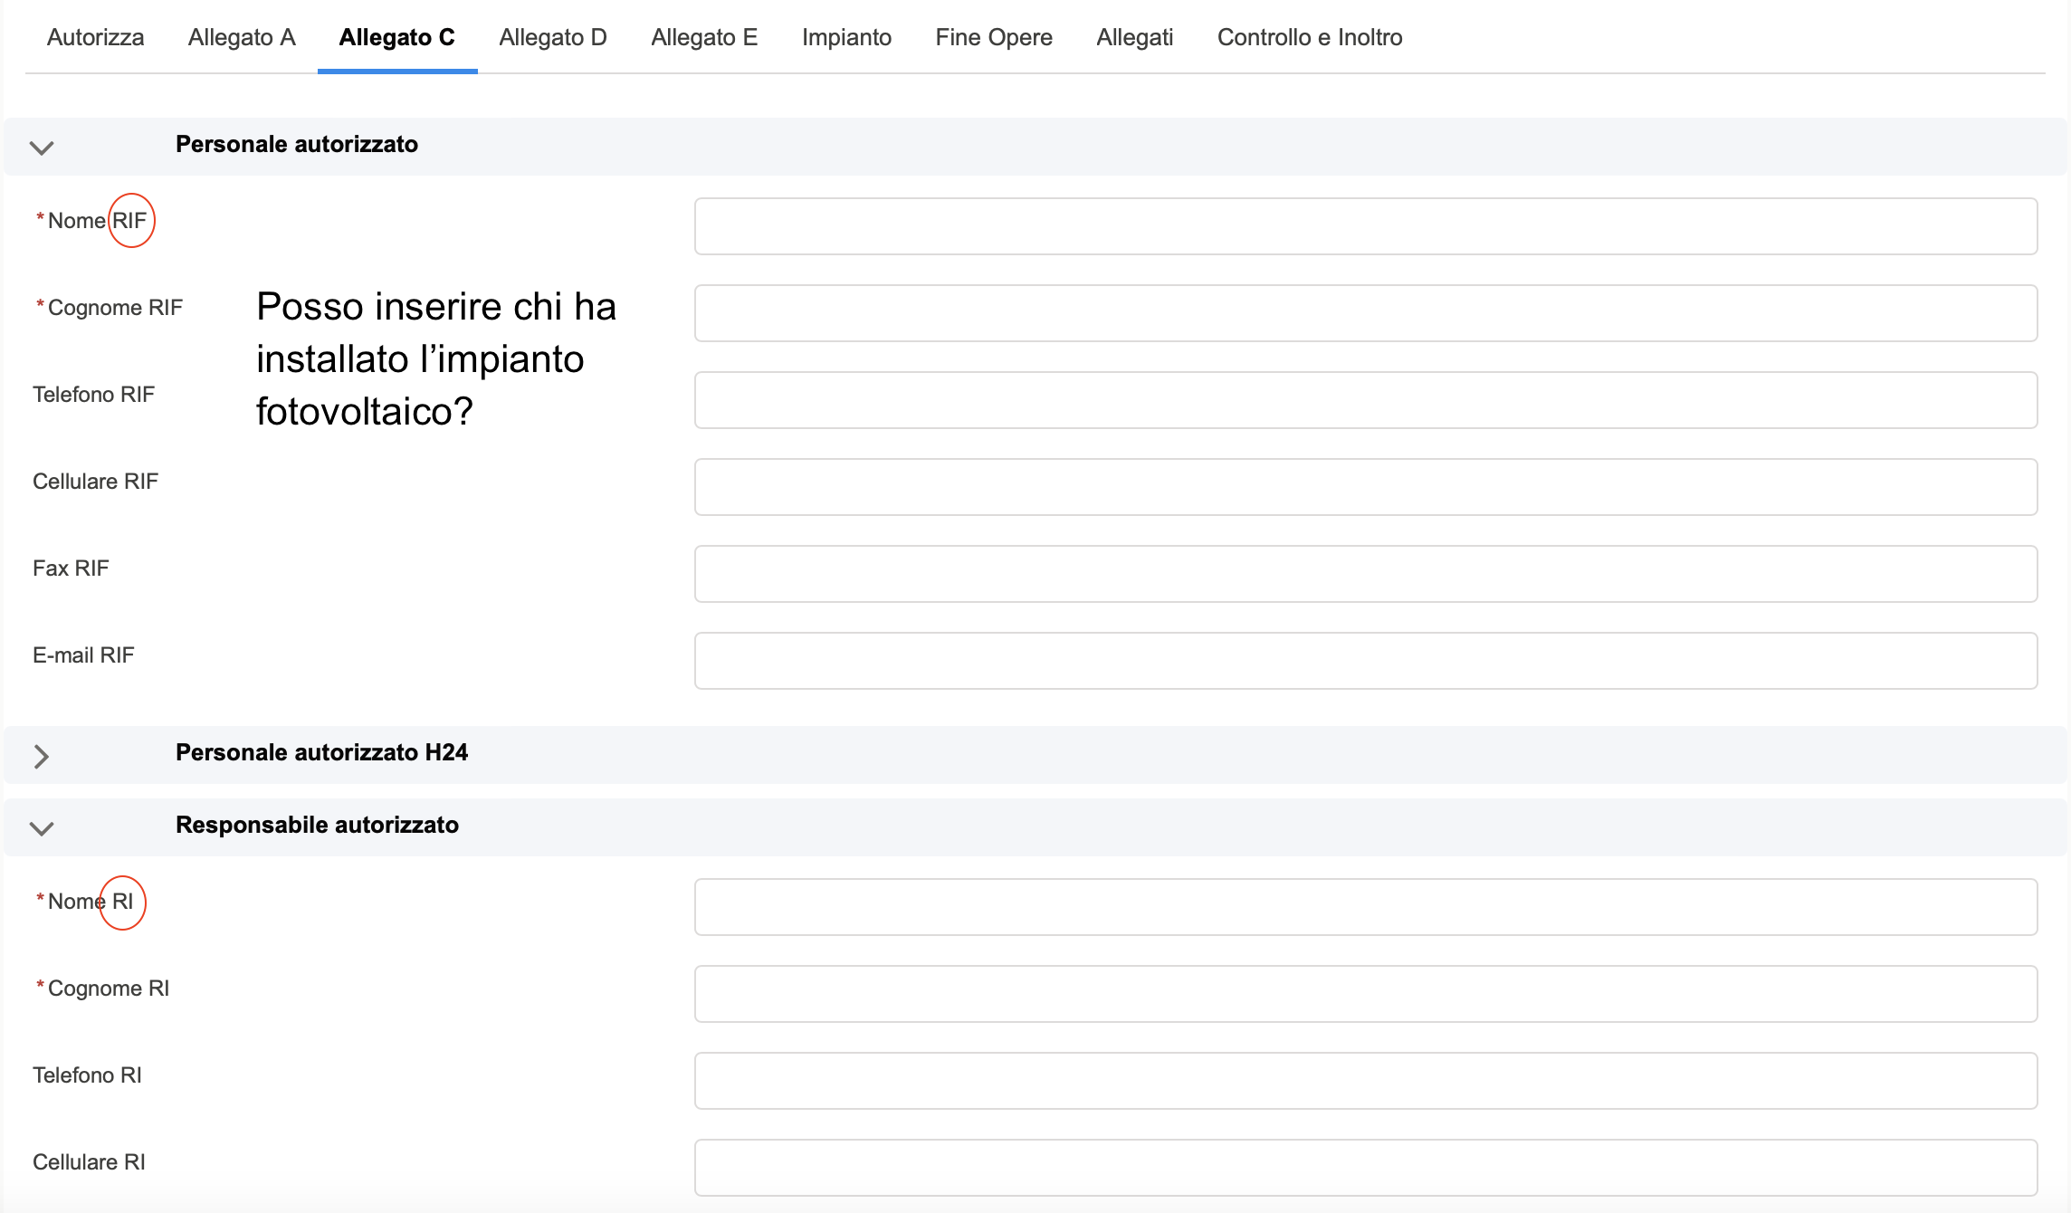This screenshot has height=1213, width=2071.
Task: Expand the Personale autorizzato H24 section
Action: click(42, 756)
